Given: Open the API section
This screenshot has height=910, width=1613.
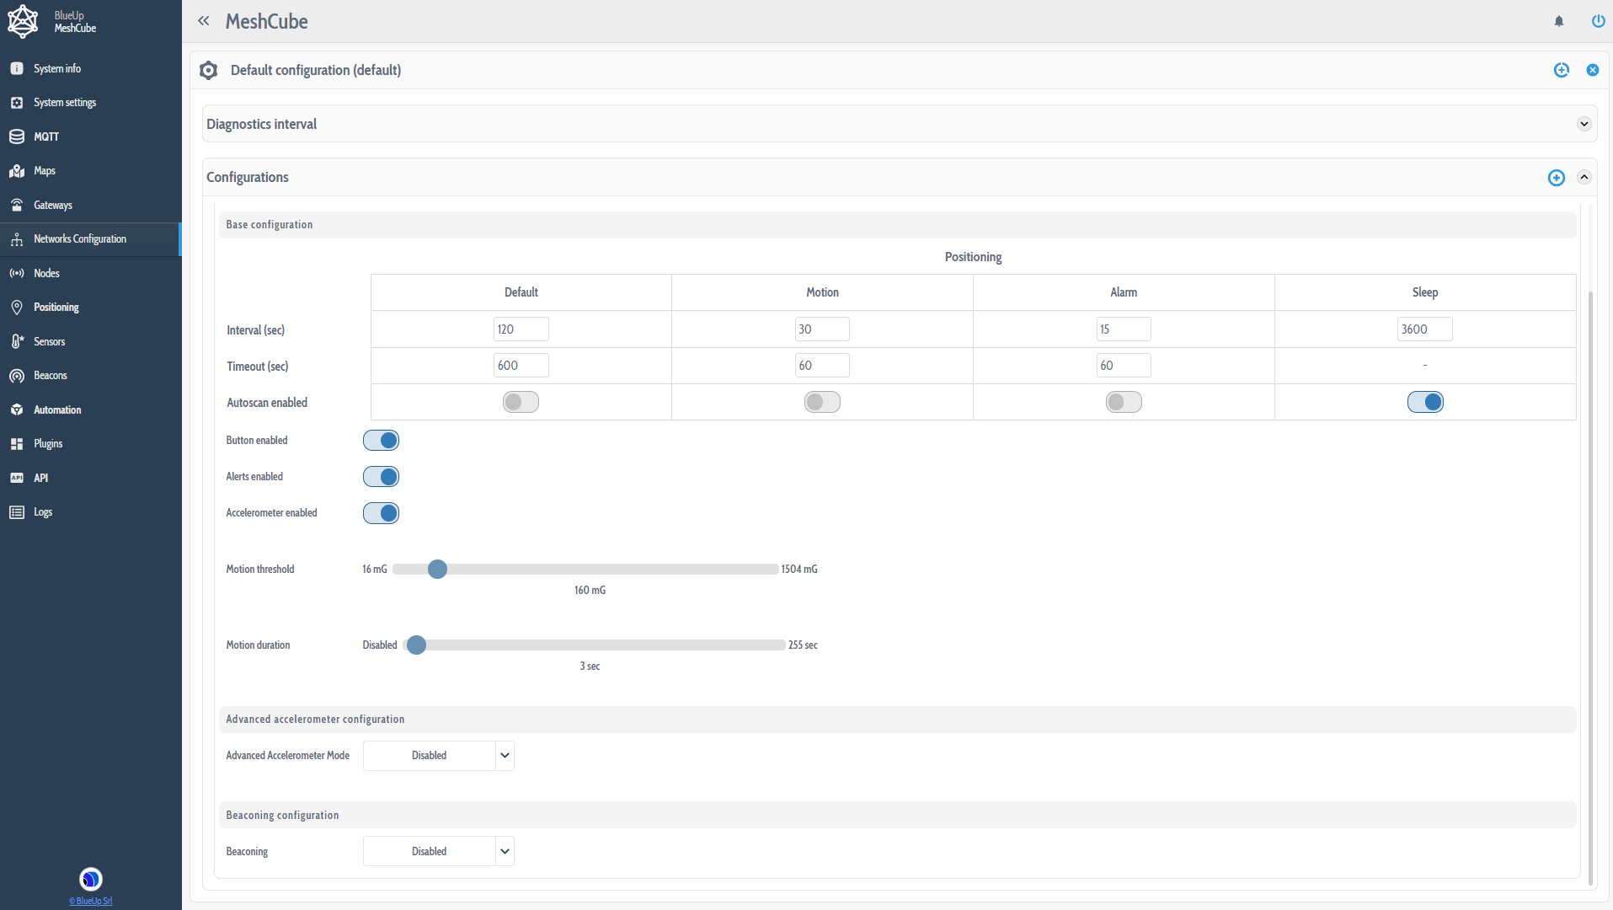Looking at the screenshot, I should coord(40,478).
